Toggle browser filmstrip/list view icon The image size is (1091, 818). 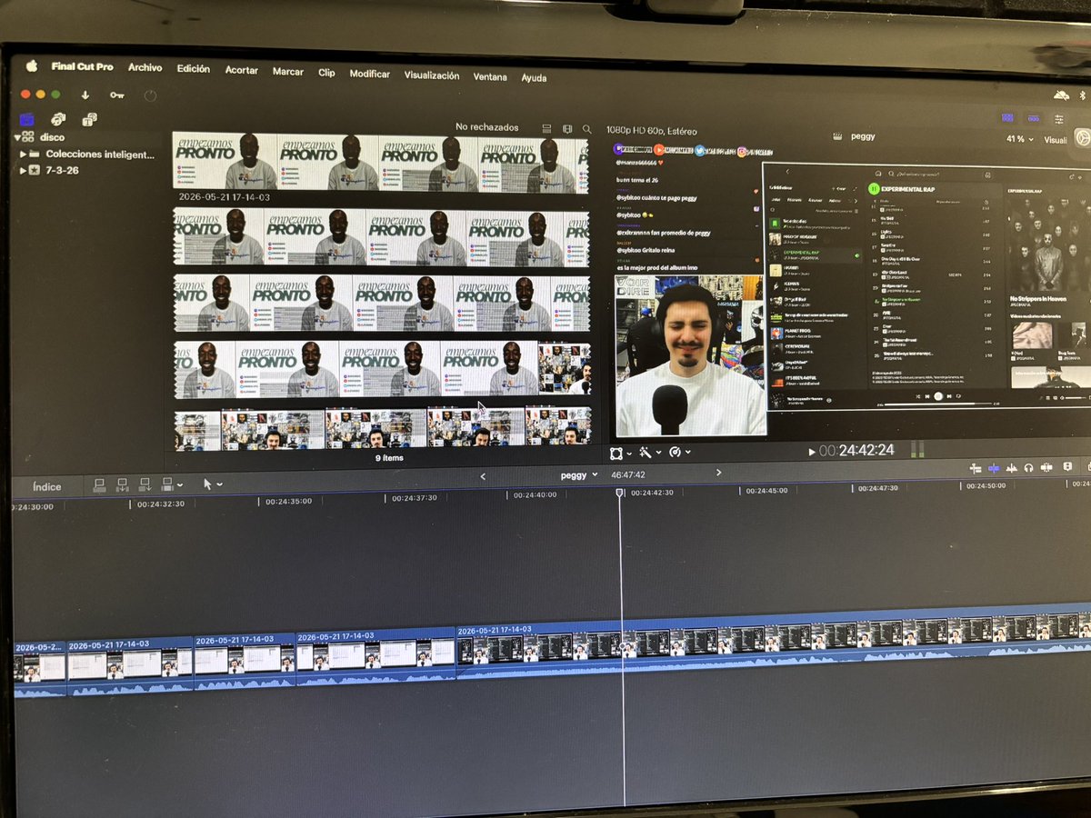546,129
